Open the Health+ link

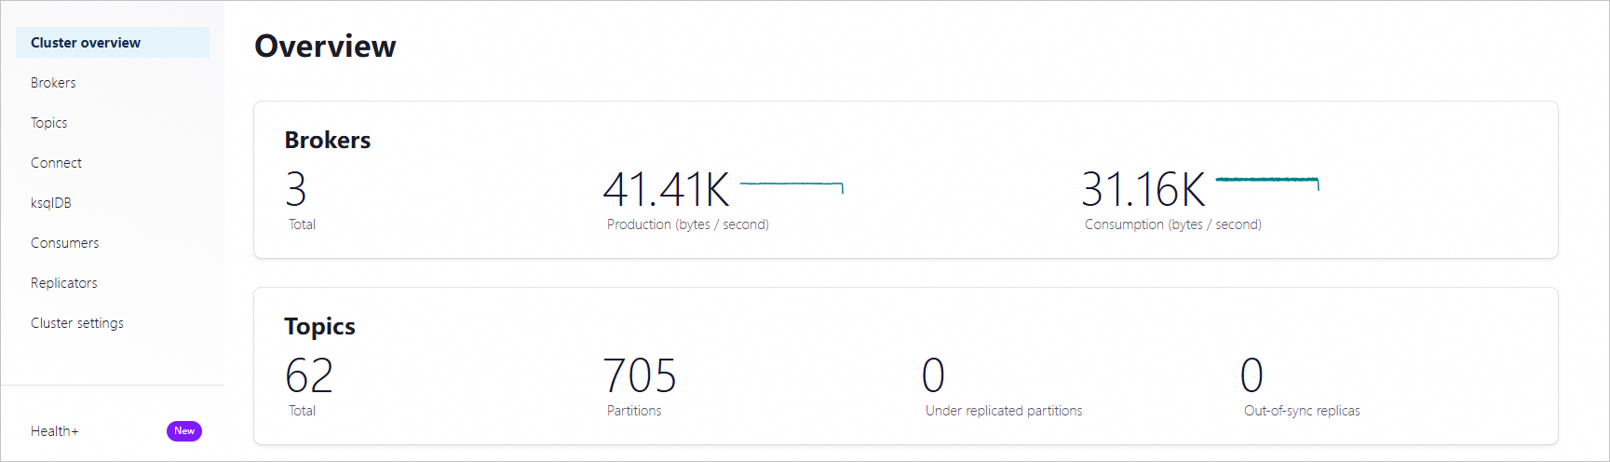click(x=55, y=431)
